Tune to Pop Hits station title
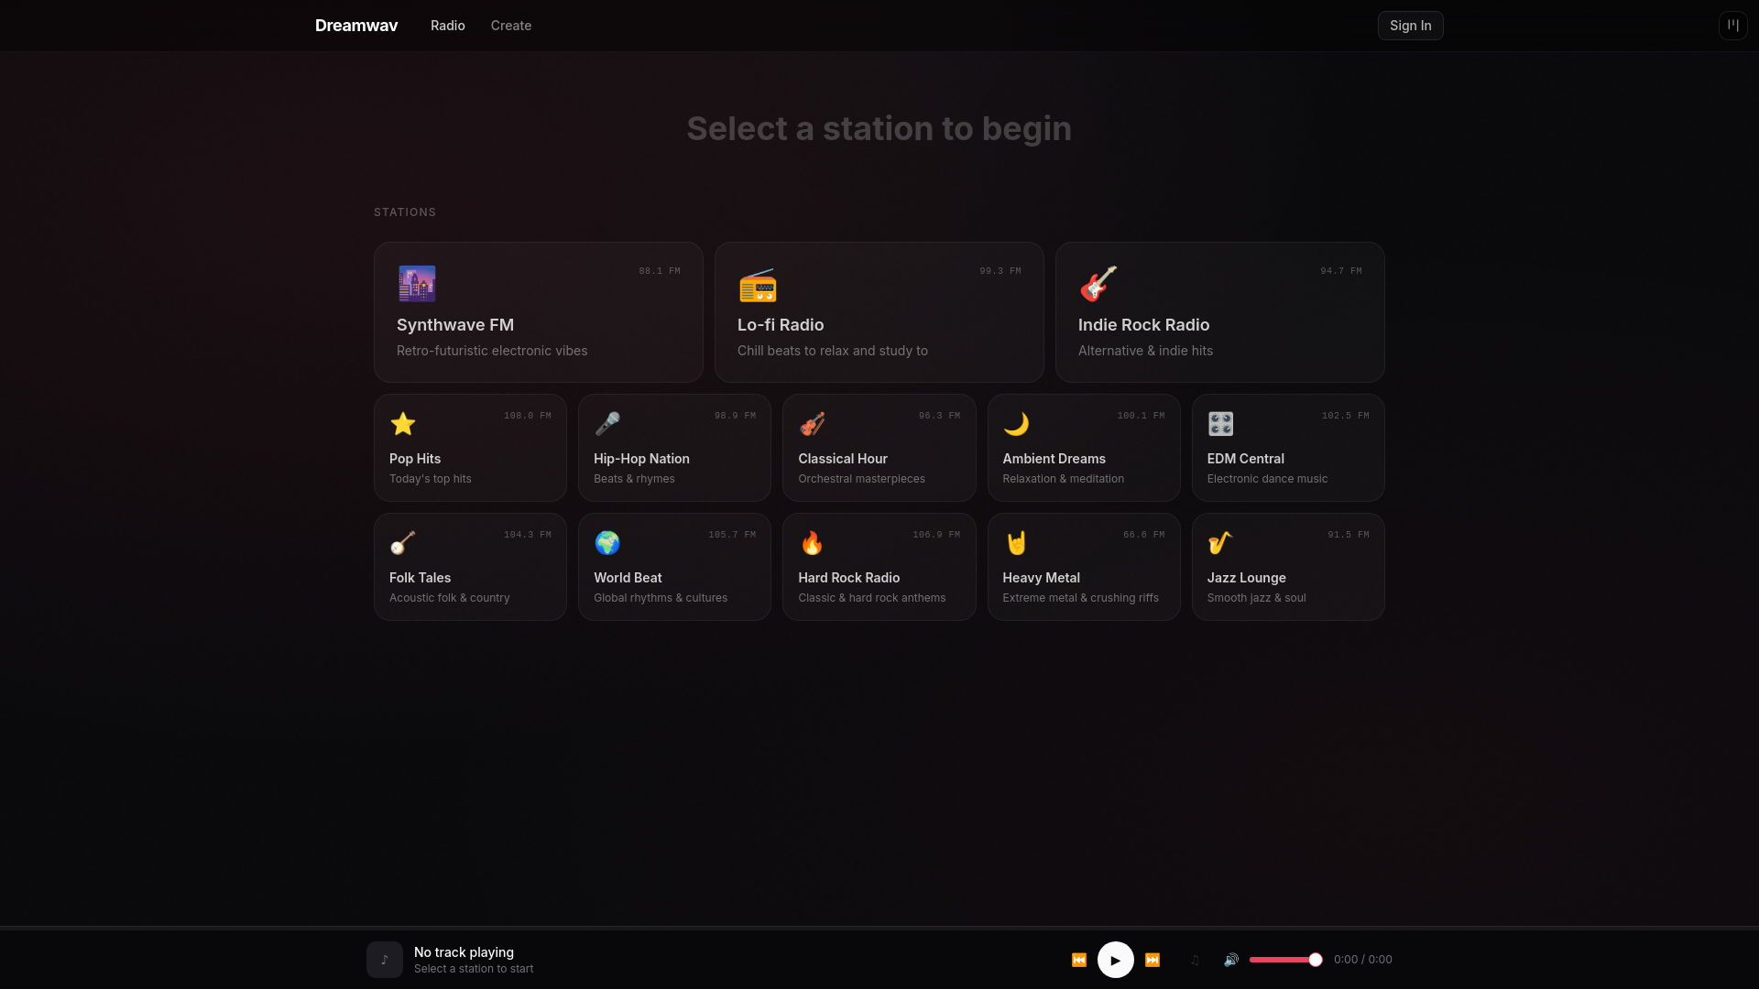The height and width of the screenshot is (989, 1759). coord(415,459)
